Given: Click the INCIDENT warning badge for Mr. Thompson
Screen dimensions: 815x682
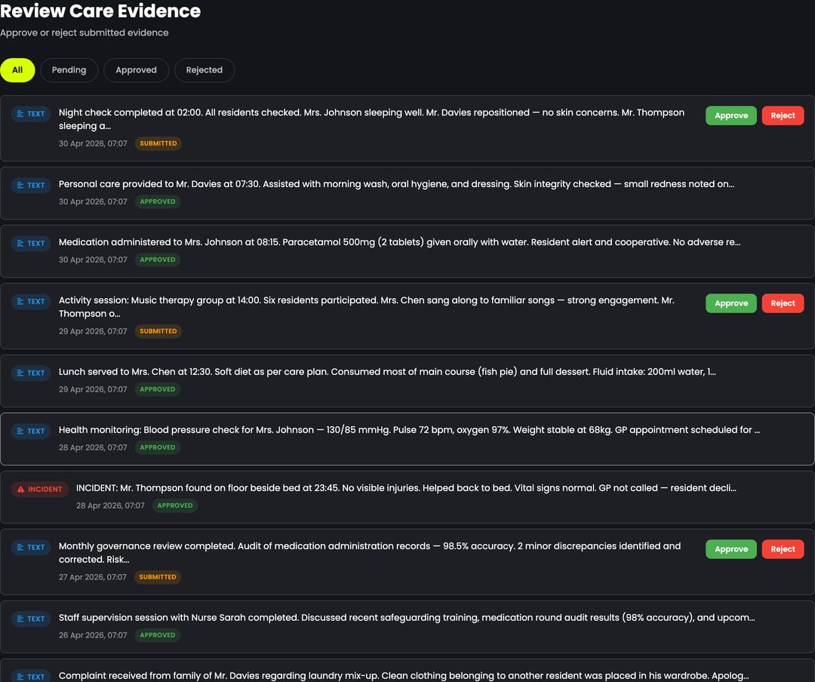Looking at the screenshot, I should (39, 489).
